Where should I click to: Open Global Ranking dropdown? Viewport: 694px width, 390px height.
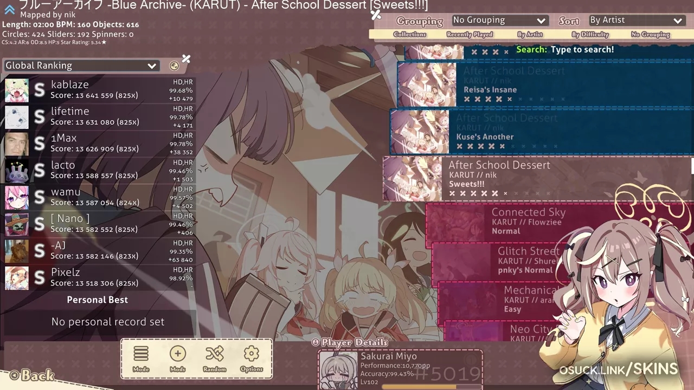(81, 66)
